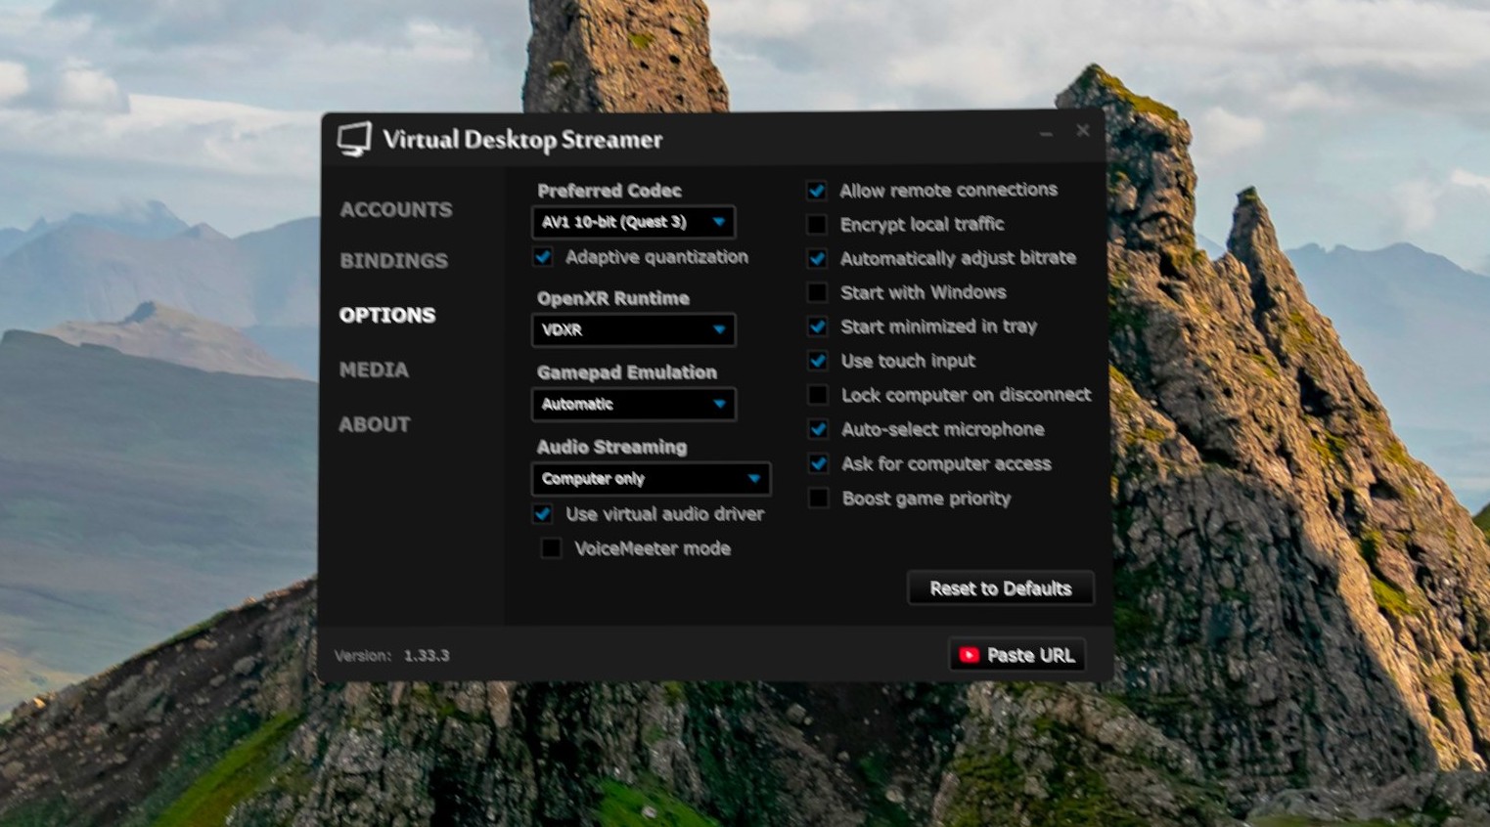
Task: Toggle Auto-select microphone checkbox
Action: 818,429
